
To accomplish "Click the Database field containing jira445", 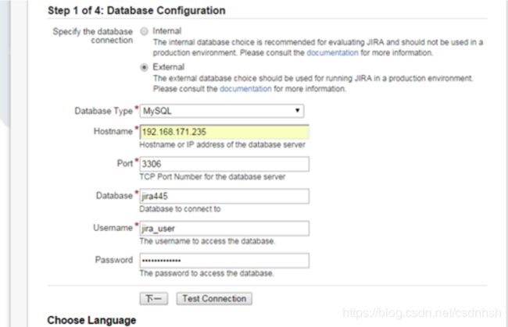I will coord(224,197).
